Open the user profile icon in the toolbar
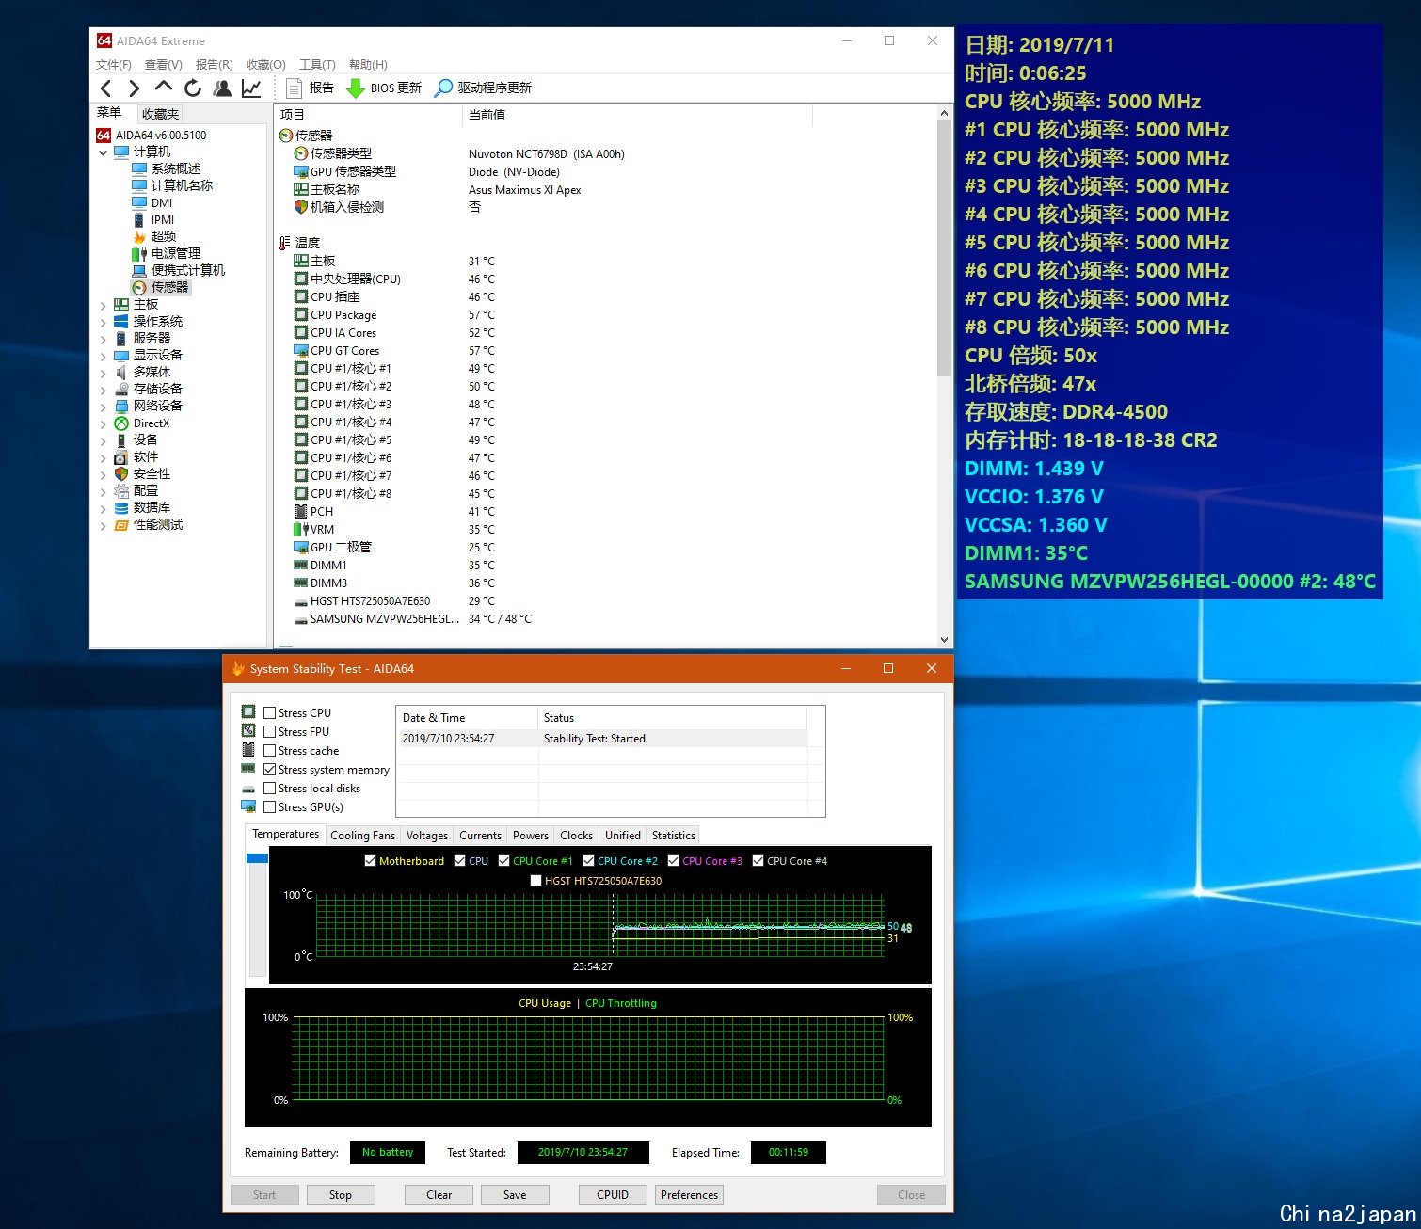 [x=222, y=88]
